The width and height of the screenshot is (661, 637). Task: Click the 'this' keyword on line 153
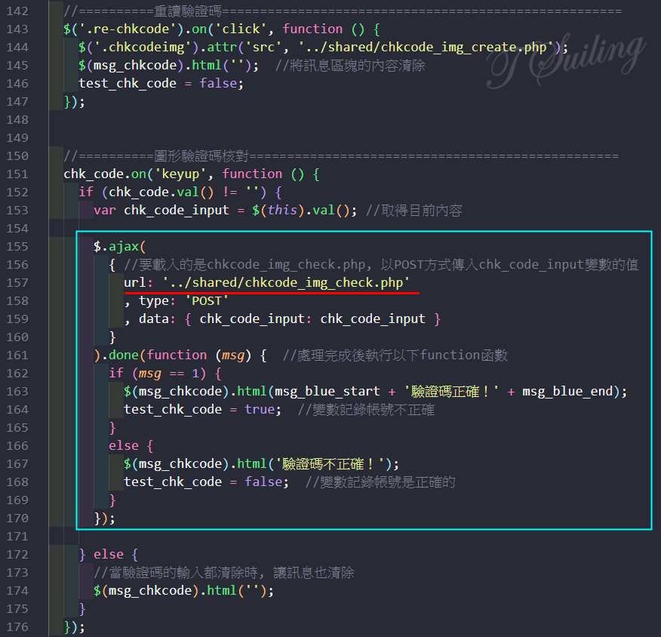[283, 211]
